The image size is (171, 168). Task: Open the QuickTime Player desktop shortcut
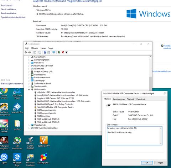(17, 94)
